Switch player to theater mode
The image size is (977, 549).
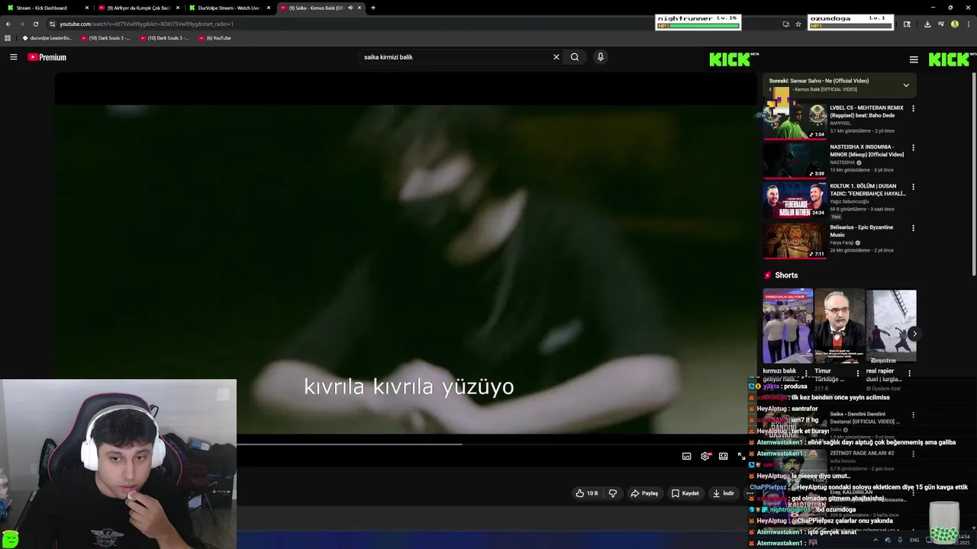[x=723, y=456]
